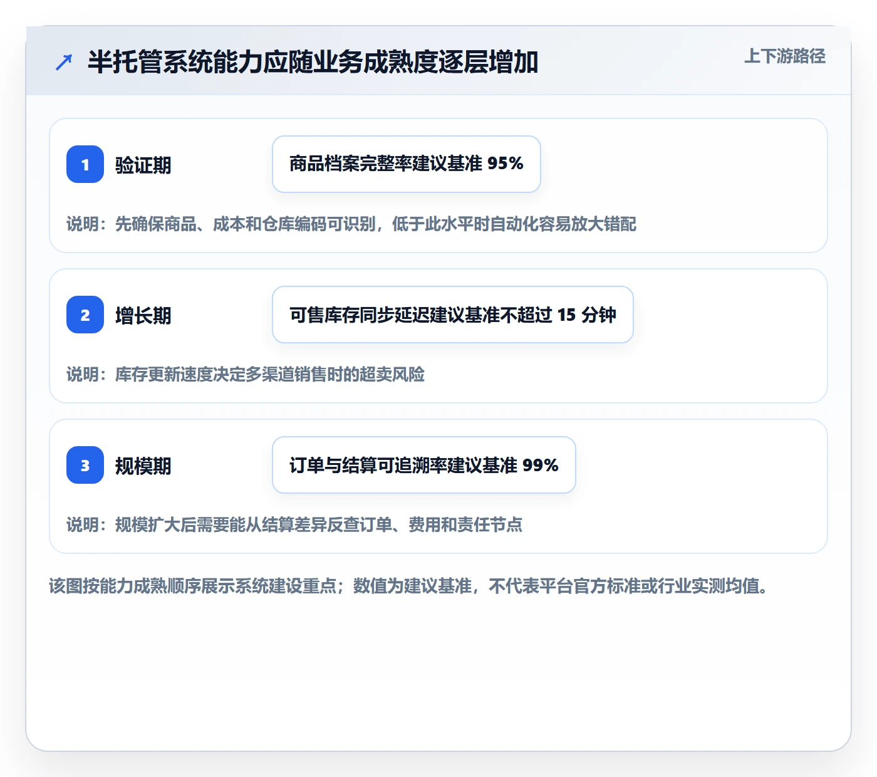Click the step 2 number badge
877x777 pixels.
tap(85, 315)
